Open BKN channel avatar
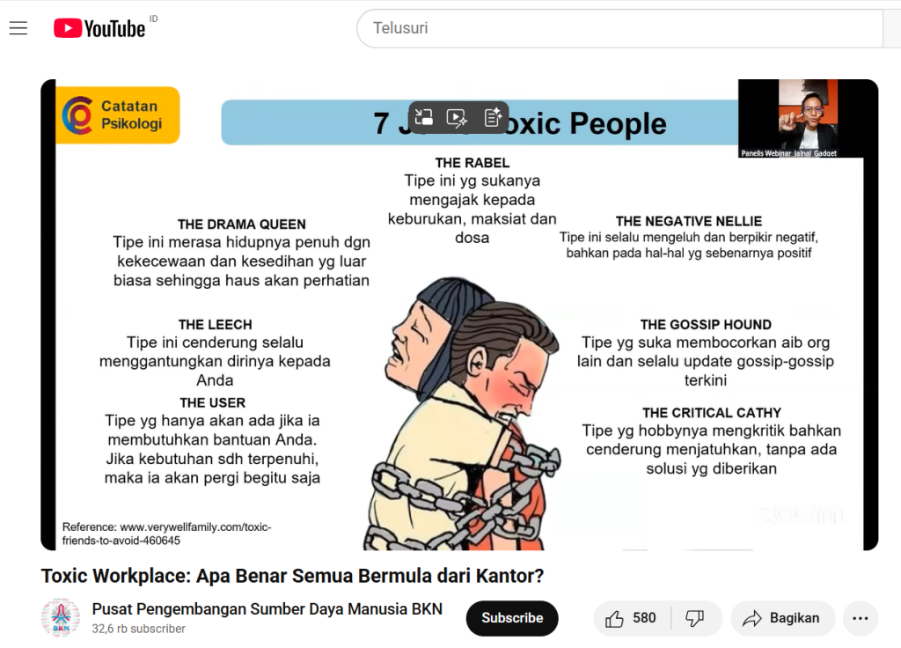901x648 pixels. (61, 618)
